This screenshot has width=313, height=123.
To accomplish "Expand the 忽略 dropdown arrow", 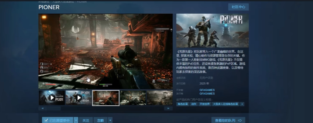I will (x=110, y=120).
